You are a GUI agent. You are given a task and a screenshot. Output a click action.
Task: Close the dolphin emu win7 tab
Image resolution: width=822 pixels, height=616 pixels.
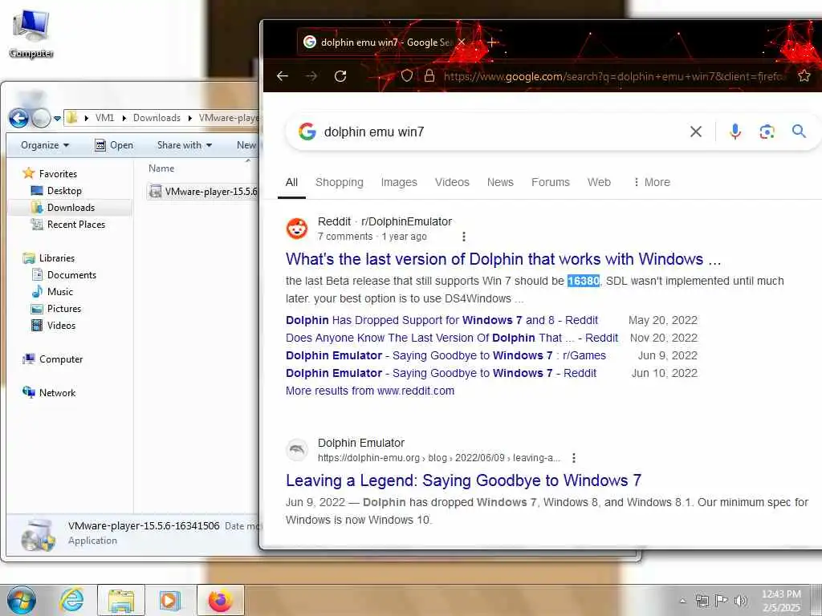point(462,43)
